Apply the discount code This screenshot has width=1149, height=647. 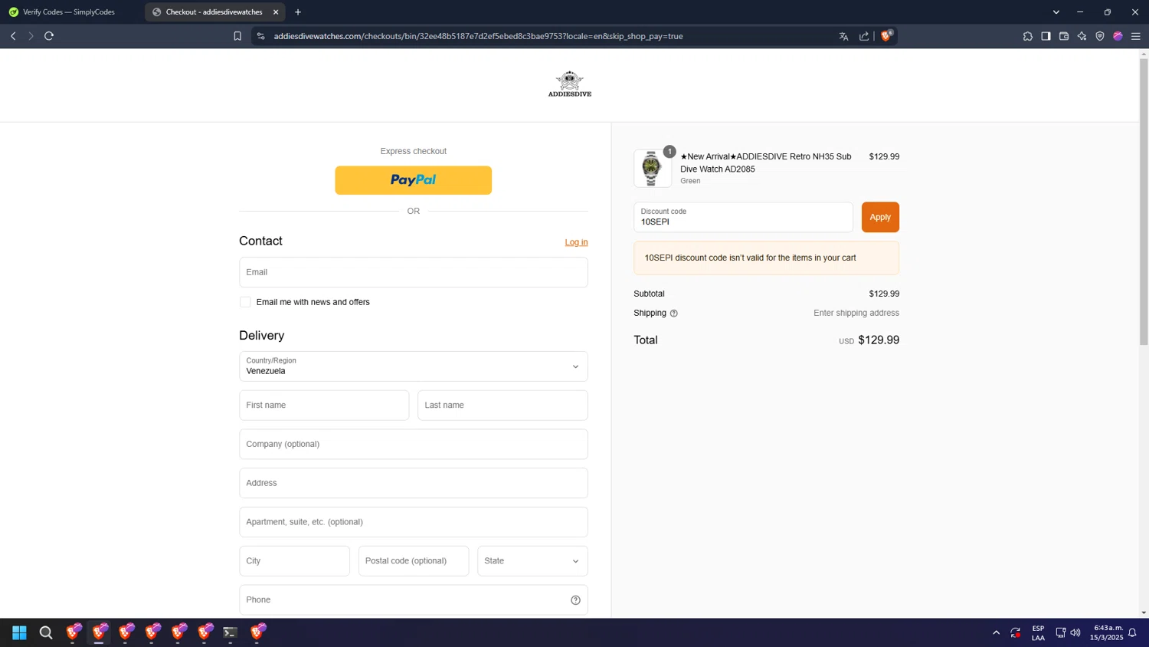coord(880,217)
